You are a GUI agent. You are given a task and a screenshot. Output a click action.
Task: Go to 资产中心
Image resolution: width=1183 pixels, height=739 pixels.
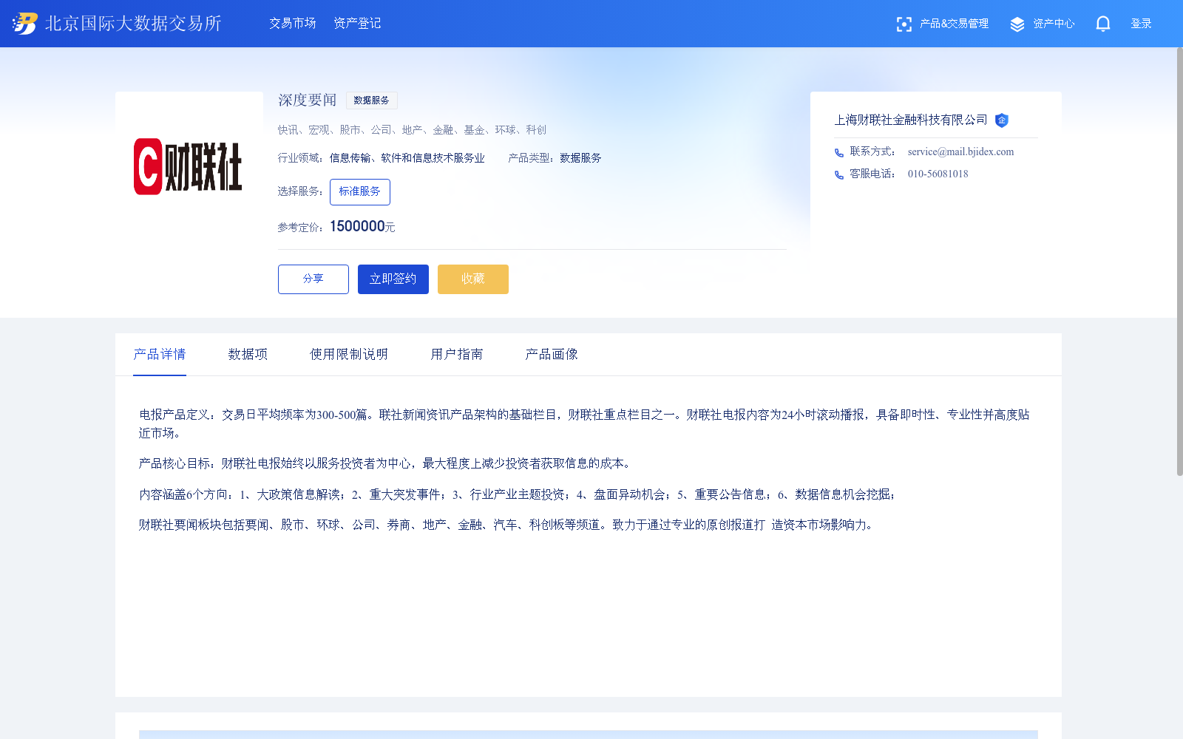point(1054,24)
